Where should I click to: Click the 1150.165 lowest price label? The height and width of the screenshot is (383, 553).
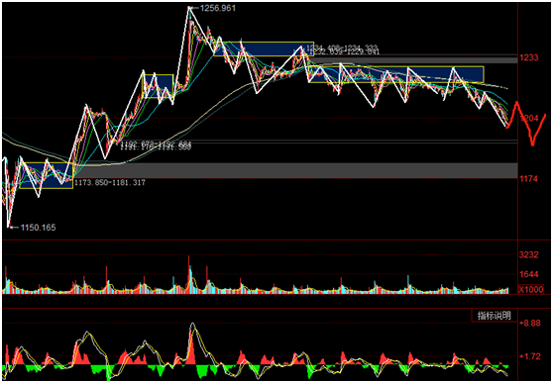[x=38, y=228]
